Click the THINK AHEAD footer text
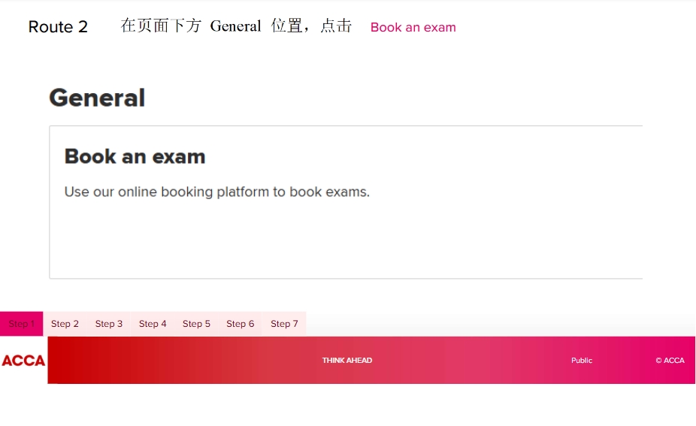Viewport: 696px width, 426px height. pyautogui.click(x=347, y=361)
